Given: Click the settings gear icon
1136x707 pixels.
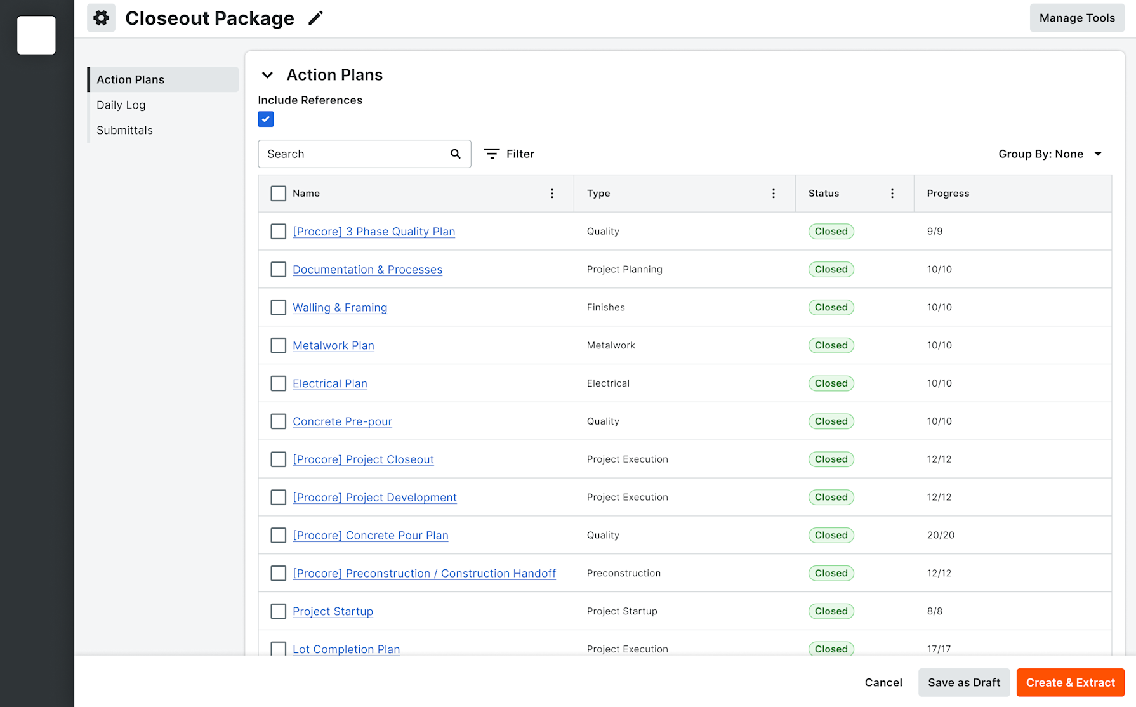Looking at the screenshot, I should click(101, 18).
